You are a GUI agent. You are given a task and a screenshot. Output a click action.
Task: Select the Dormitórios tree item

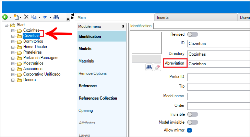pos(33,41)
